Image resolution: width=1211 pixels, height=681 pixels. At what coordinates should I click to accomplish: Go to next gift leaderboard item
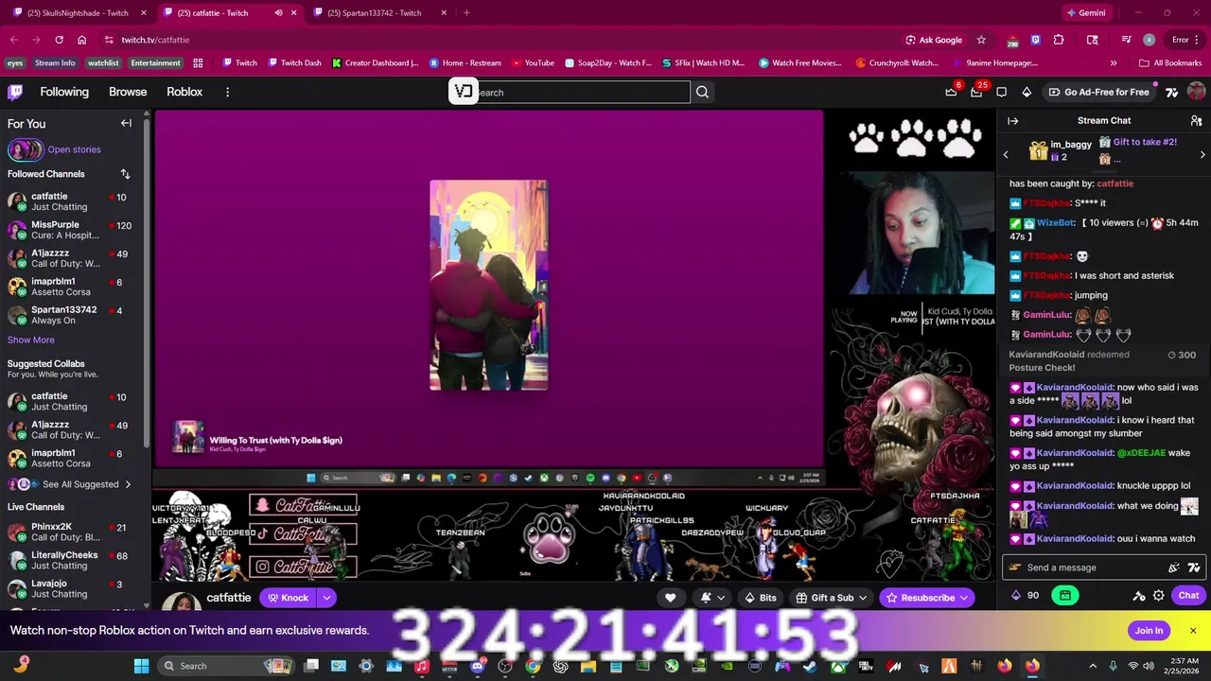[1202, 154]
